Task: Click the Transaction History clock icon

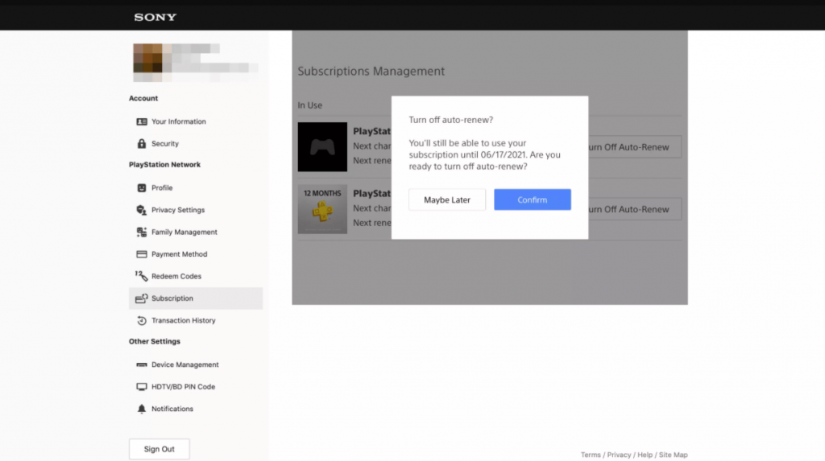Action: 142,320
